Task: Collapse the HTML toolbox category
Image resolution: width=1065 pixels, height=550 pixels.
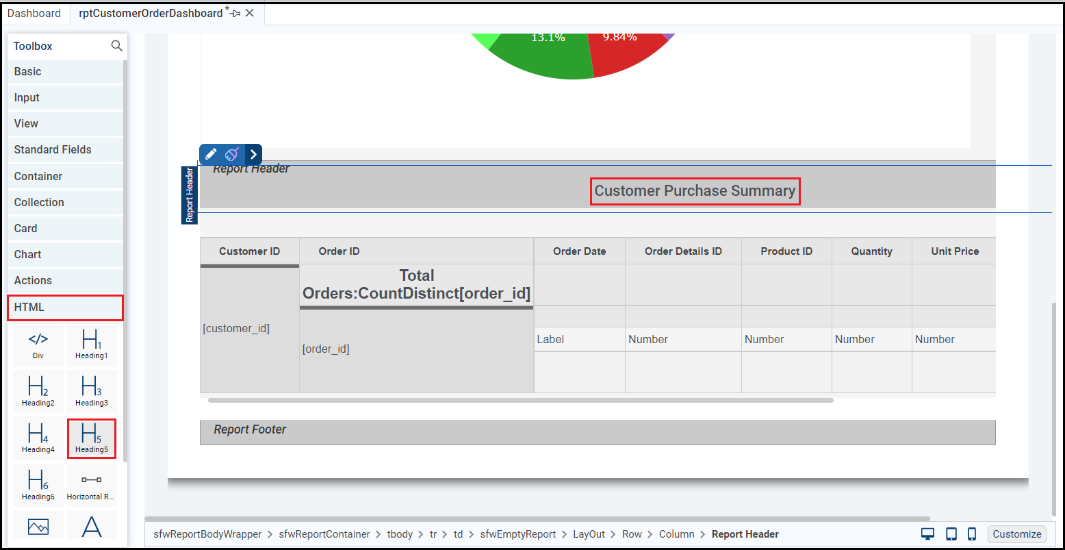Action: pyautogui.click(x=66, y=308)
